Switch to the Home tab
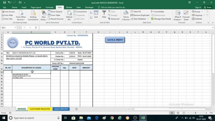The height and width of the screenshot is (121, 215). coord(14,7)
